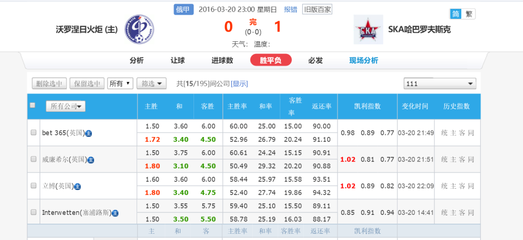Click the 凯利指数 column header
523x240 pixels.
[367, 106]
